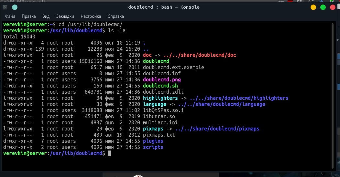Click 'verevkin@server' in the first prompt line
The width and height of the screenshot is (340, 177).
pyautogui.click(x=25, y=24)
